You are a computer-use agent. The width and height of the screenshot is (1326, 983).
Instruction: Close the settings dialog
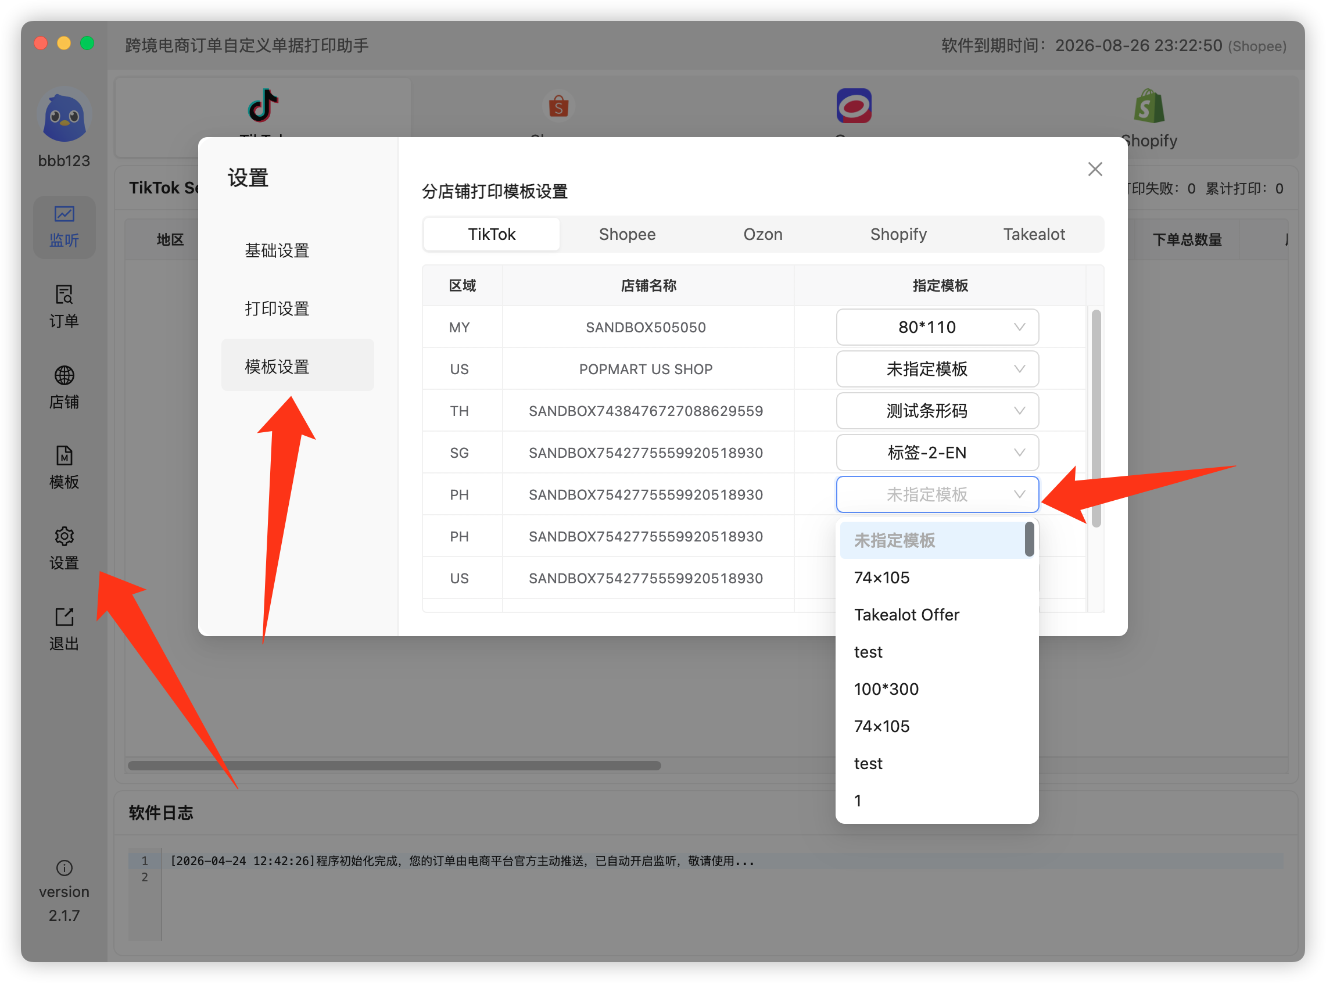1095,170
